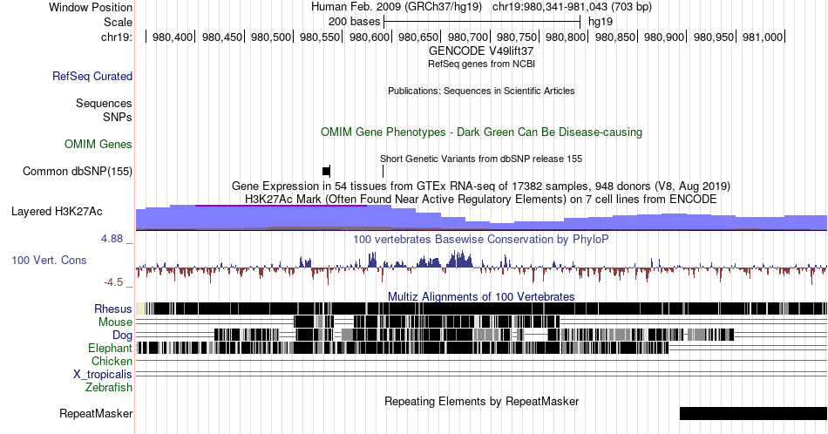
Task: Click the 200 bases scale bar
Action: (482, 22)
